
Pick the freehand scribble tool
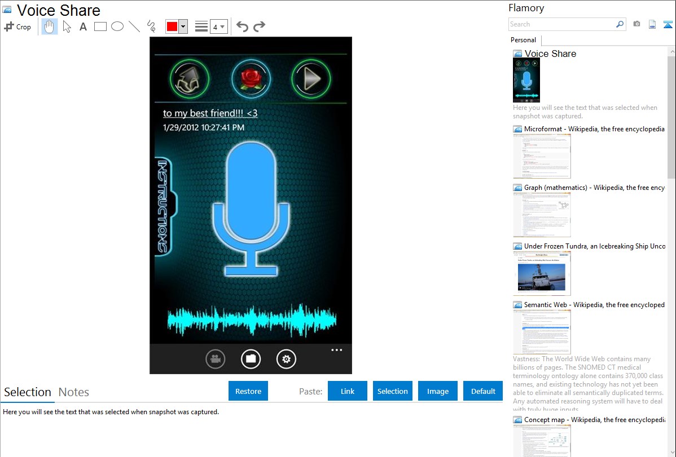tap(151, 26)
